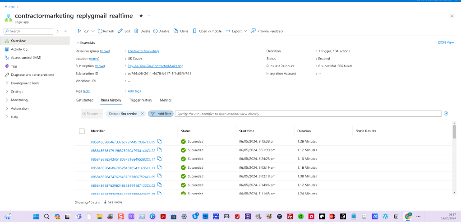The image size is (461, 222).
Task: Copy identifier ending CU17
Action: click(x=160, y=158)
